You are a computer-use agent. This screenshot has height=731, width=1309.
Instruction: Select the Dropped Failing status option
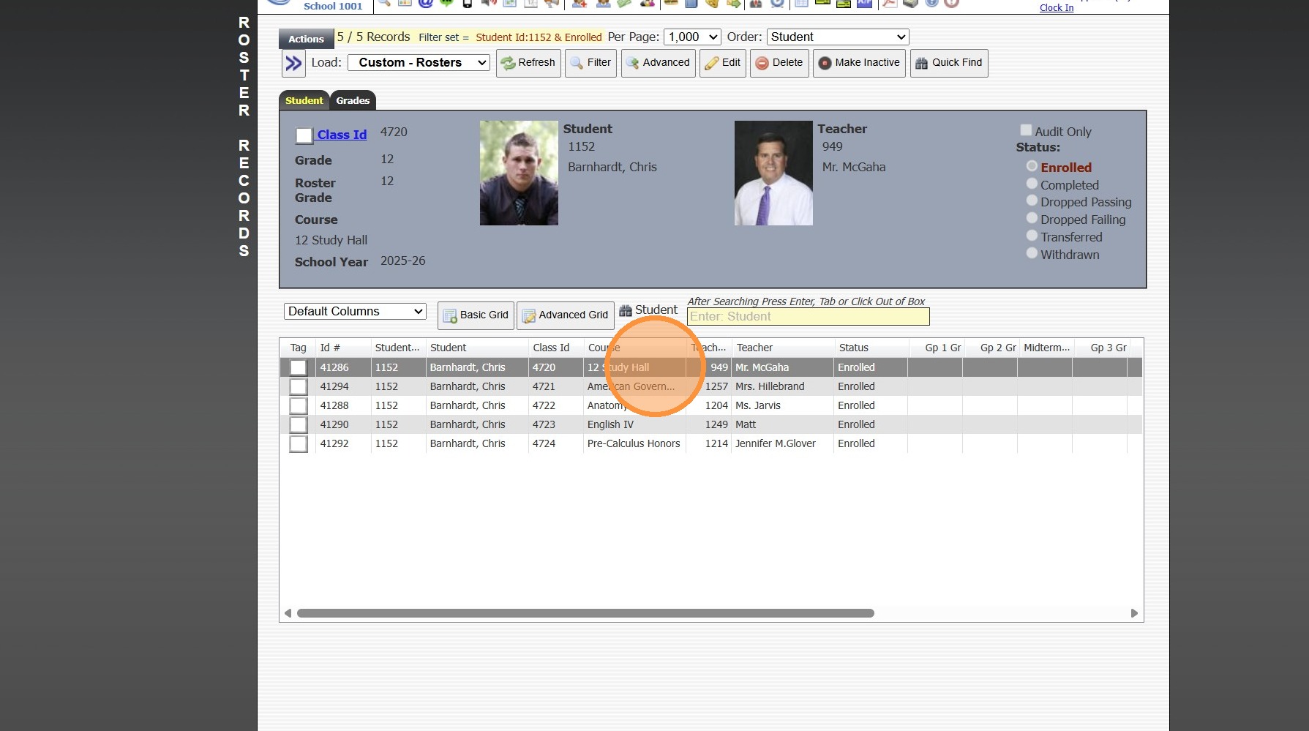[x=1032, y=218]
